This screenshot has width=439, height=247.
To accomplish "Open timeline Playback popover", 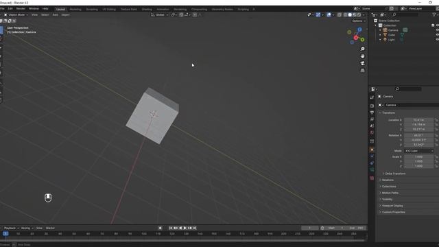I will click(x=11, y=228).
